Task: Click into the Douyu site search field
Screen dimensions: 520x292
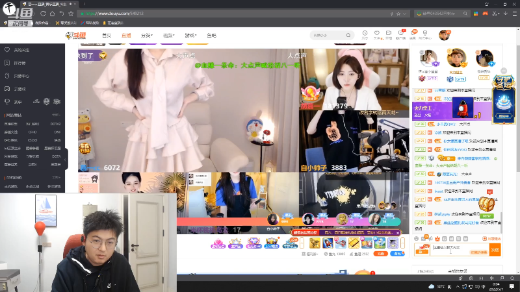Action: coord(328,35)
